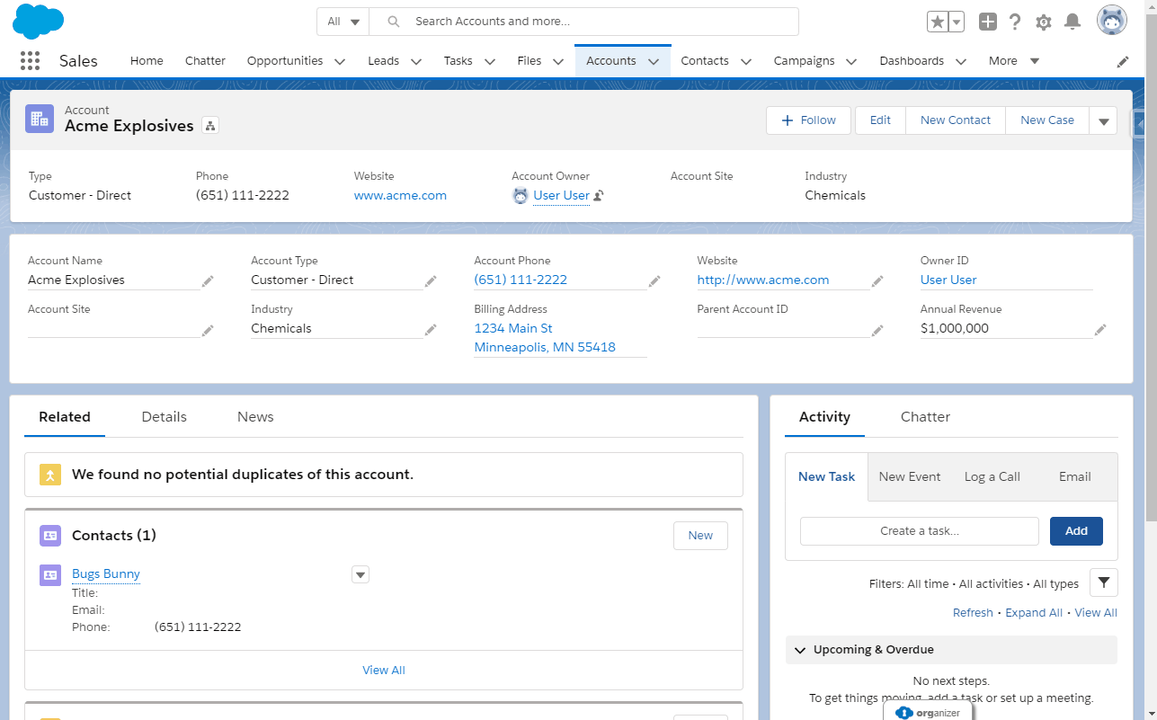
Task: Edit Account Type pencil icon
Action: [x=431, y=281]
